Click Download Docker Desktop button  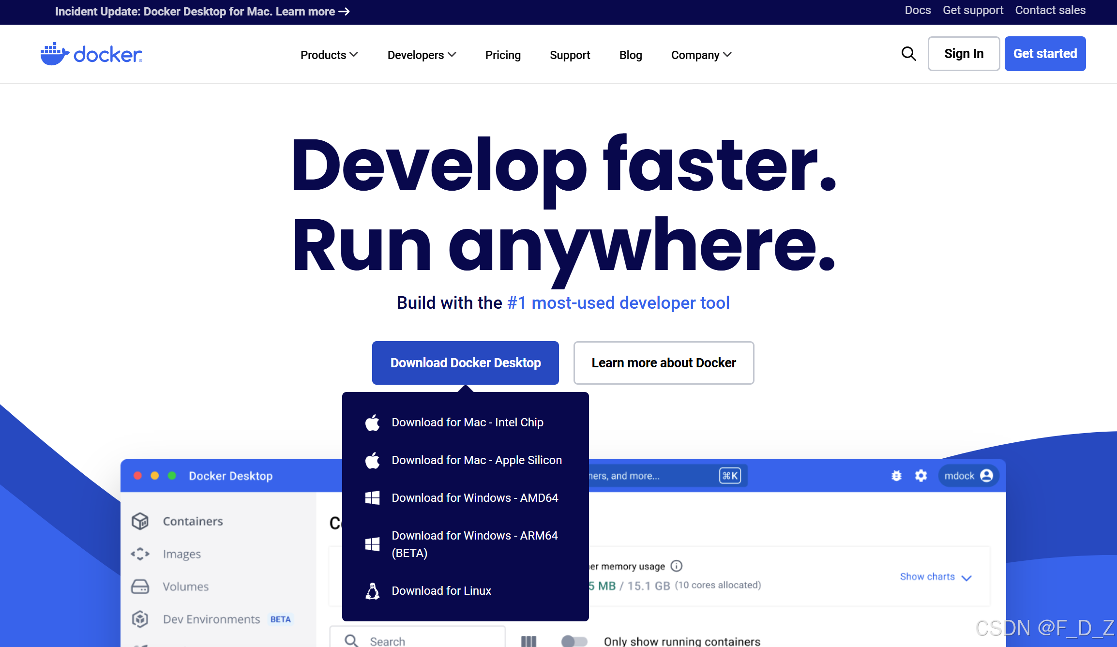[466, 362]
